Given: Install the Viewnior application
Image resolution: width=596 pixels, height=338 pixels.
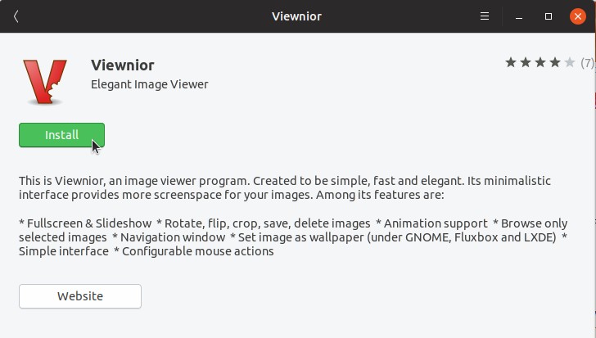Looking at the screenshot, I should (x=61, y=135).
